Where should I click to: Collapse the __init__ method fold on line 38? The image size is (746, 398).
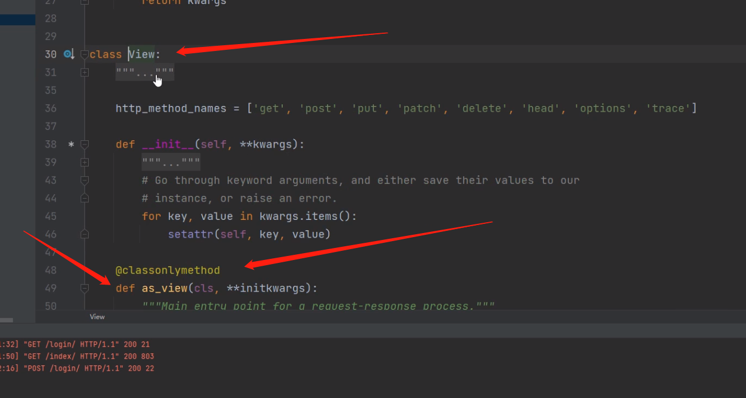[85, 144]
